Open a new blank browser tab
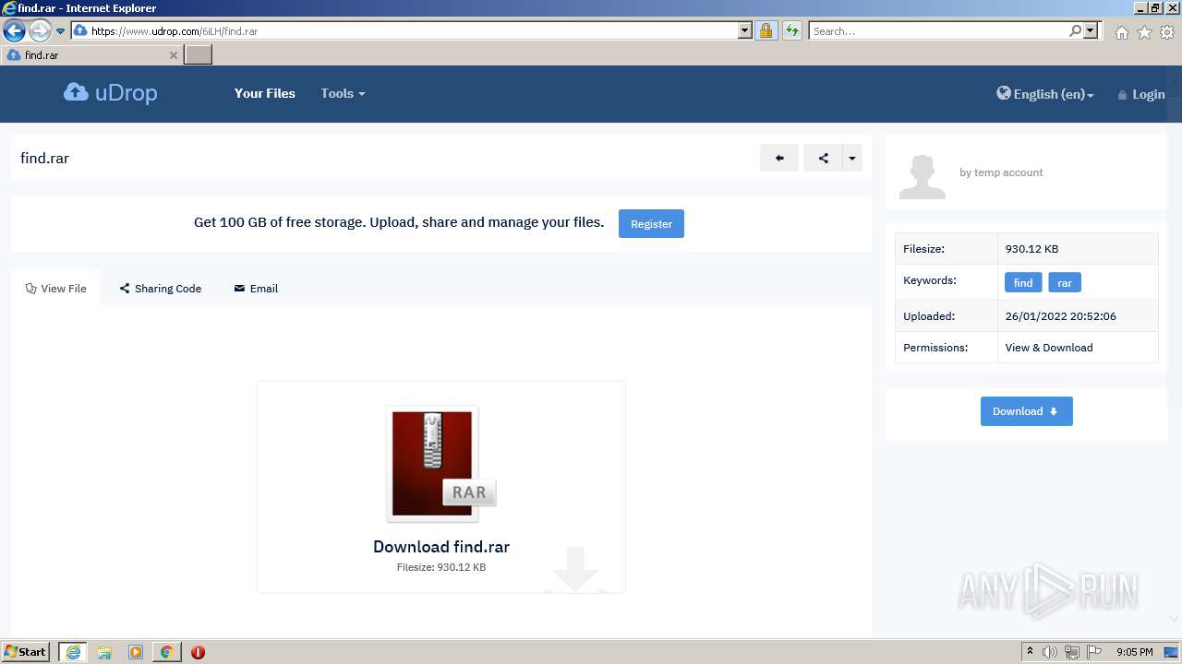This screenshot has width=1182, height=664. 199,55
